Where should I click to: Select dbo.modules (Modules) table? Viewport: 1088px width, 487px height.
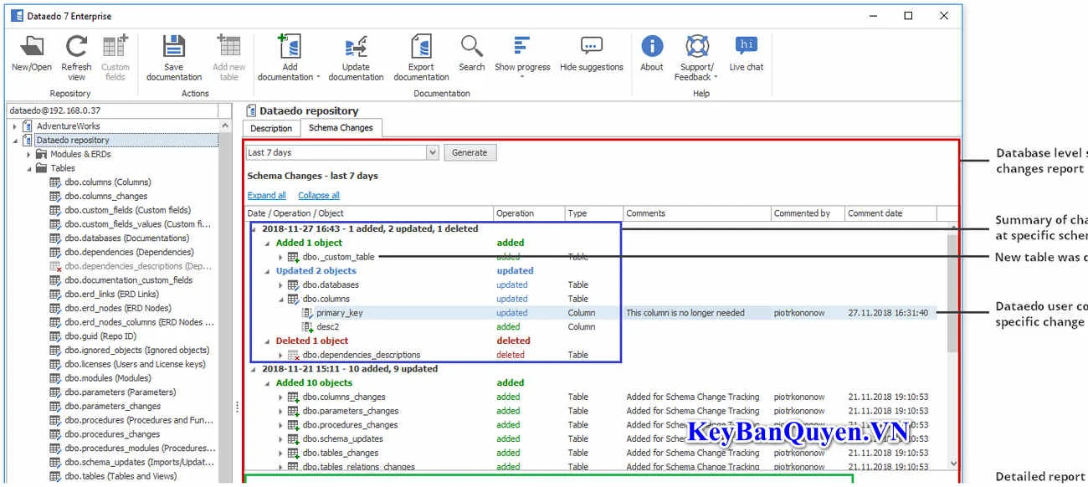108,378
